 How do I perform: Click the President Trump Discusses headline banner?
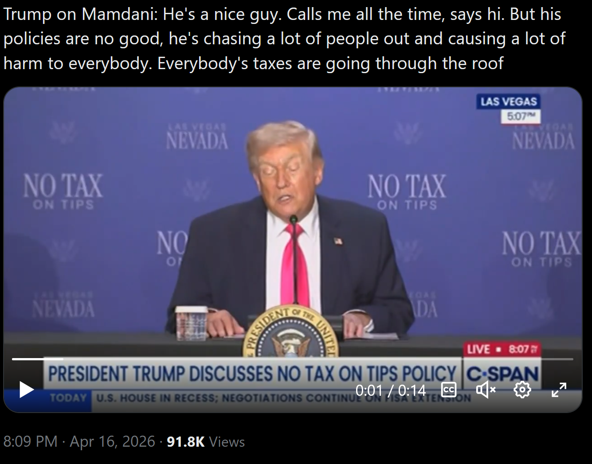pos(252,374)
